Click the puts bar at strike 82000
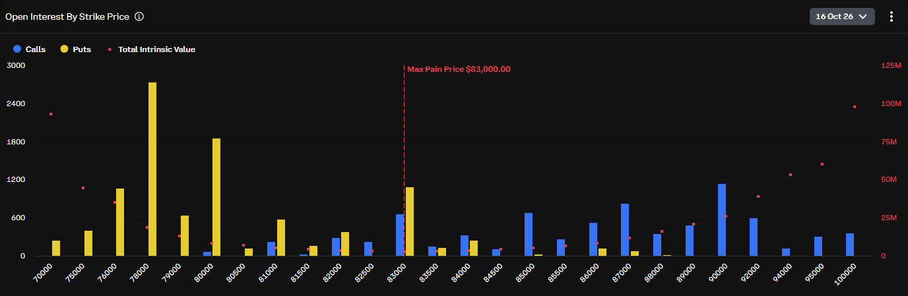Viewport: 908px width, 296px height. pyautogui.click(x=345, y=244)
